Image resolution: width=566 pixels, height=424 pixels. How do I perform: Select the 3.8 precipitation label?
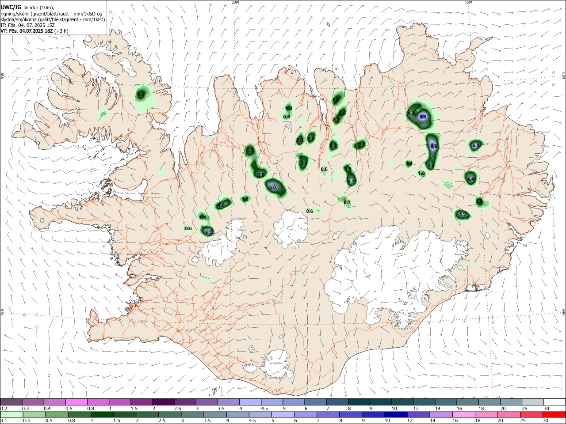[260, 175]
